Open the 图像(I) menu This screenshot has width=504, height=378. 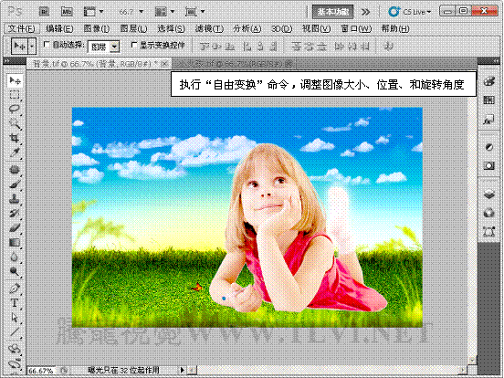97,29
